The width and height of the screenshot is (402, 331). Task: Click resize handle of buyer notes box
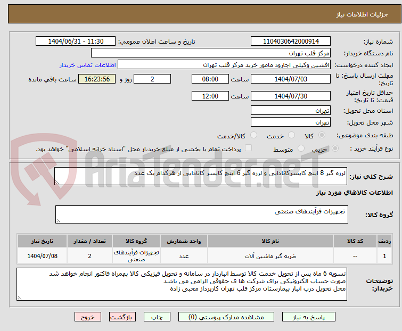pyautogui.click(x=19, y=297)
